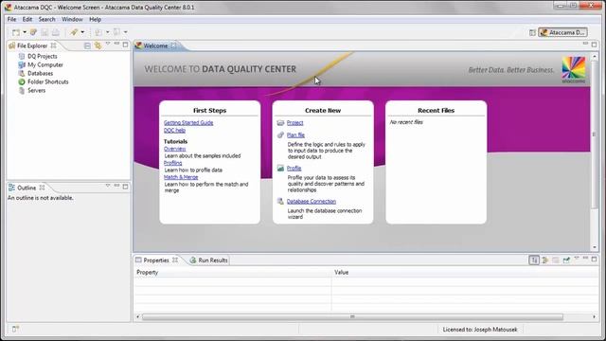
Task: Click Plan file link under Create New
Action: pos(295,135)
